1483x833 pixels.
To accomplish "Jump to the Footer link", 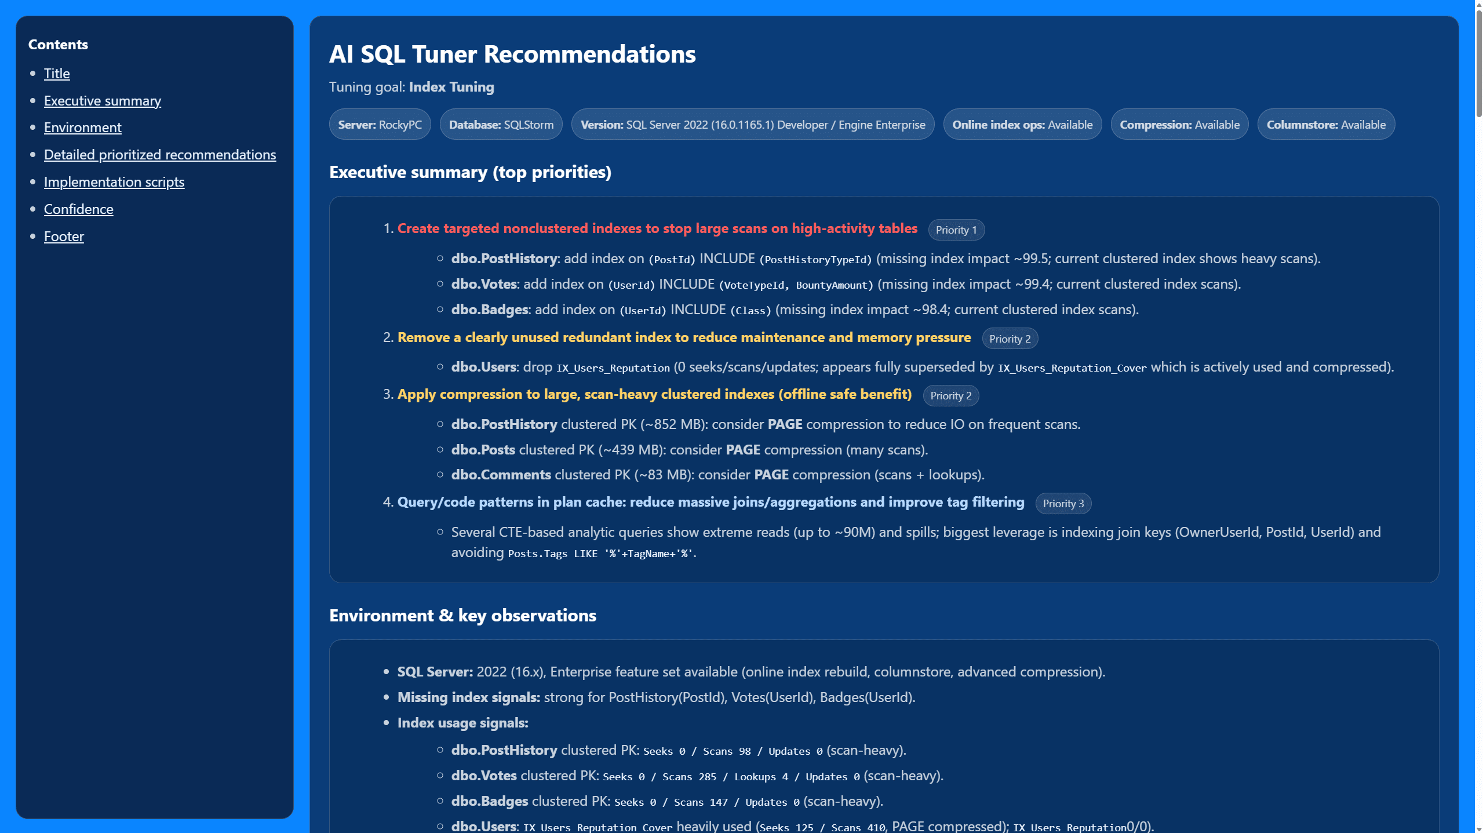I will point(64,237).
